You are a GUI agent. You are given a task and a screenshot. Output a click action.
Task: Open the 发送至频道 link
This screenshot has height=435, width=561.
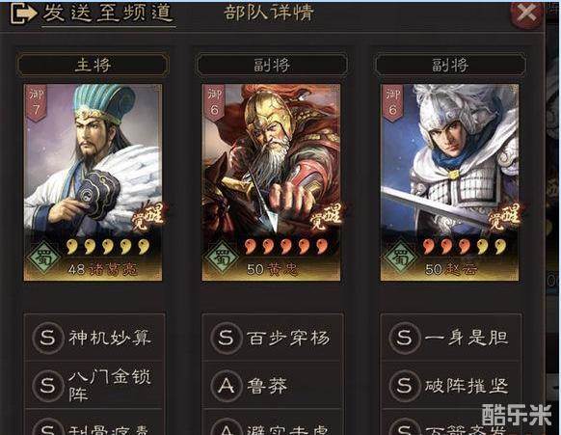click(x=108, y=14)
